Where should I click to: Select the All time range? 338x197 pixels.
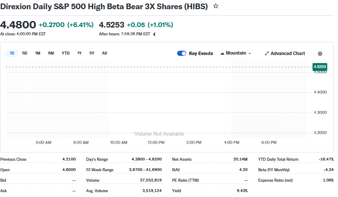pyautogui.click(x=105, y=53)
